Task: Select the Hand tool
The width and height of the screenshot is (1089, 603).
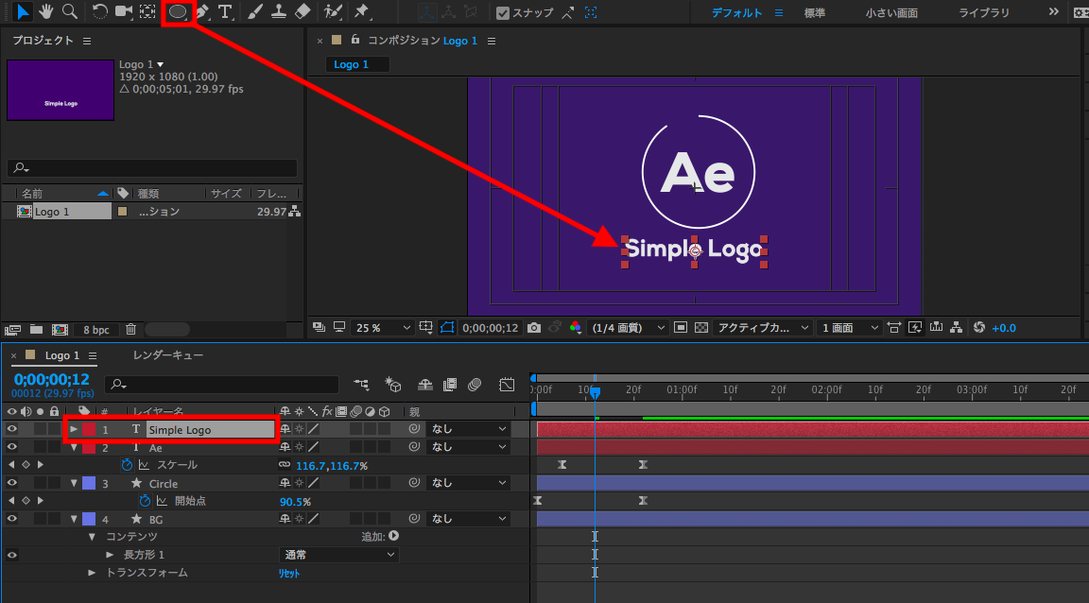Action: coord(46,11)
